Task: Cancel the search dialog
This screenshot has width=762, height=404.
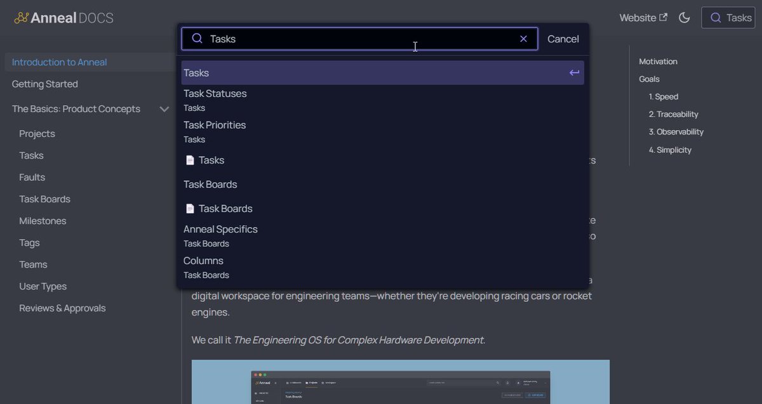Action: [563, 39]
